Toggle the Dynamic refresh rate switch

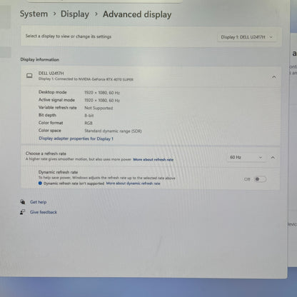(260, 179)
